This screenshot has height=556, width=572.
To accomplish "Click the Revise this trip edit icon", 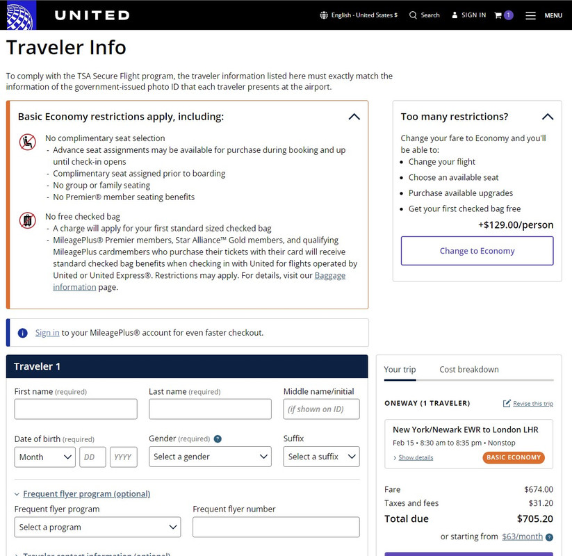I will 507,403.
